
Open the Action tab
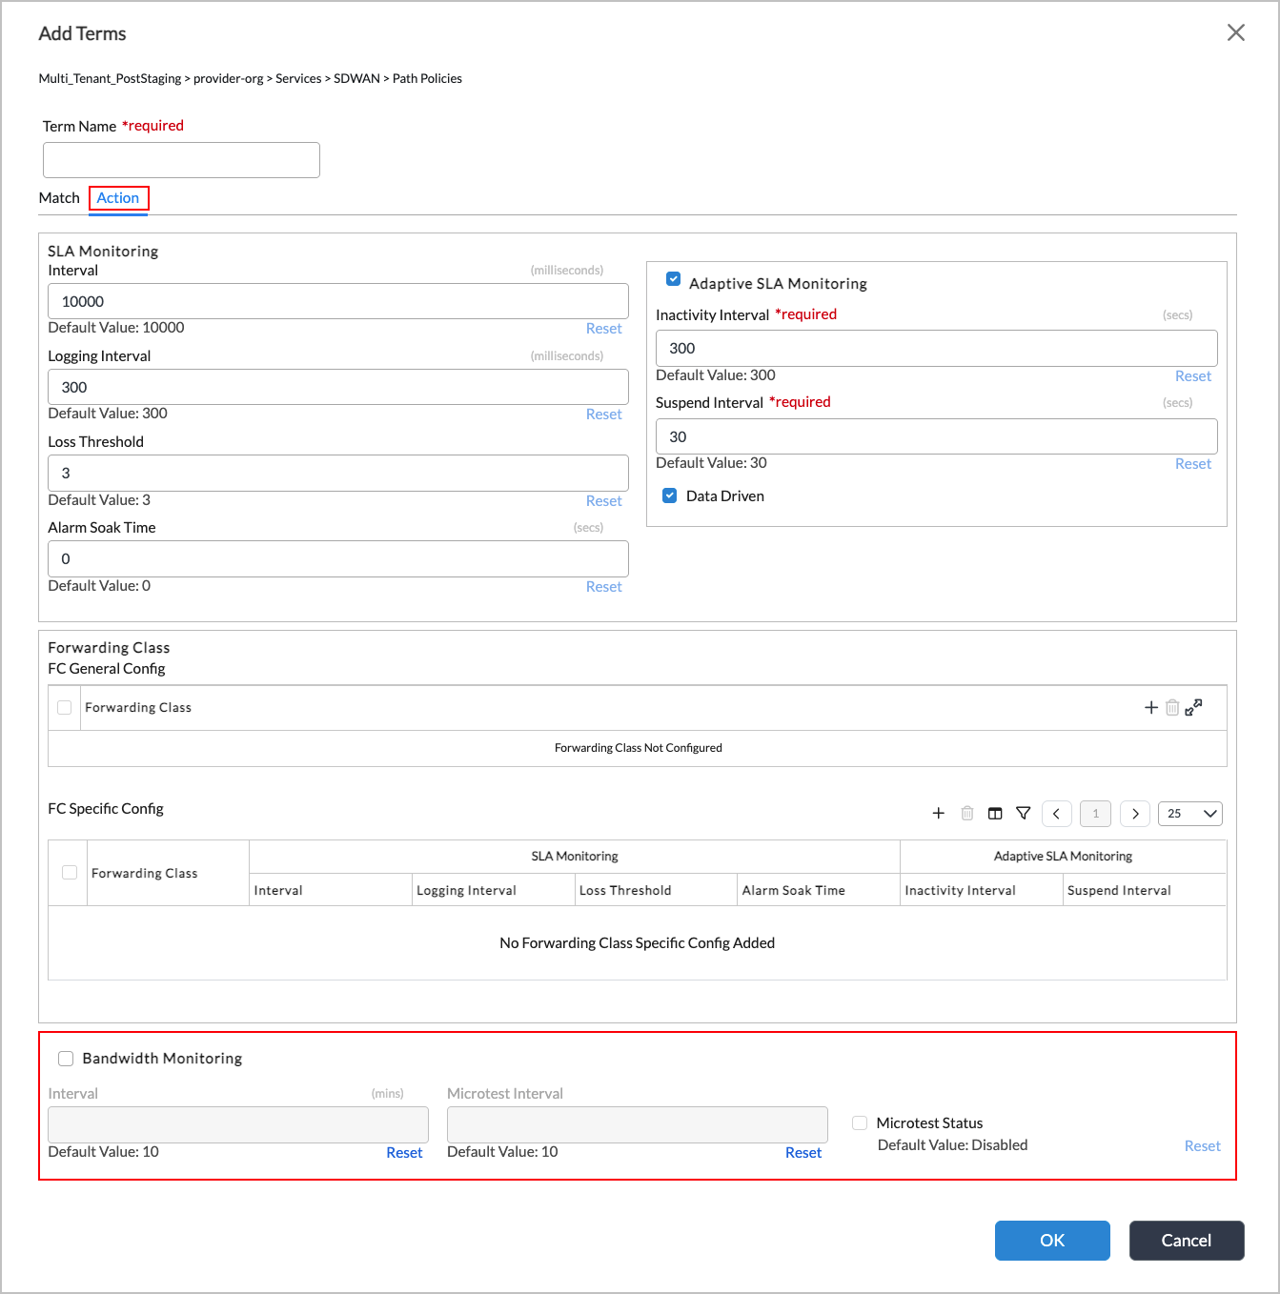click(x=118, y=197)
